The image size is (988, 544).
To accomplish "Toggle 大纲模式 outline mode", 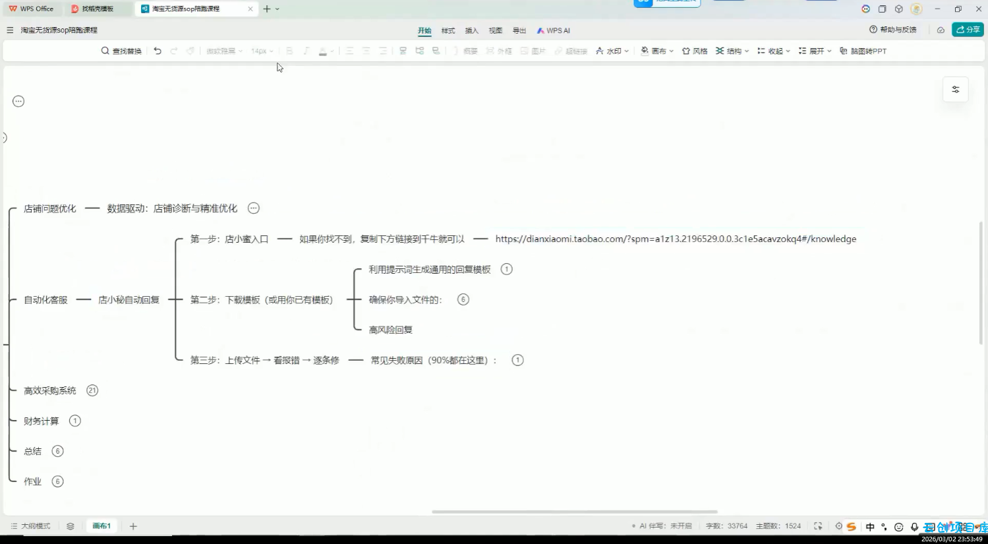I will tap(30, 526).
